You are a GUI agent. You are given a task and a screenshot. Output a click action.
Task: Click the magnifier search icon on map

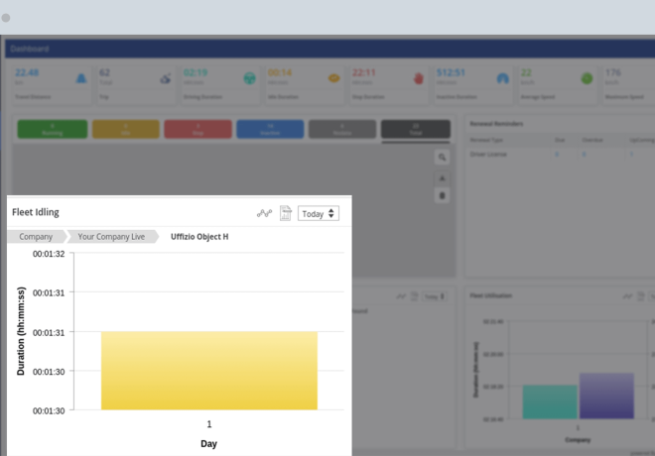coord(443,158)
